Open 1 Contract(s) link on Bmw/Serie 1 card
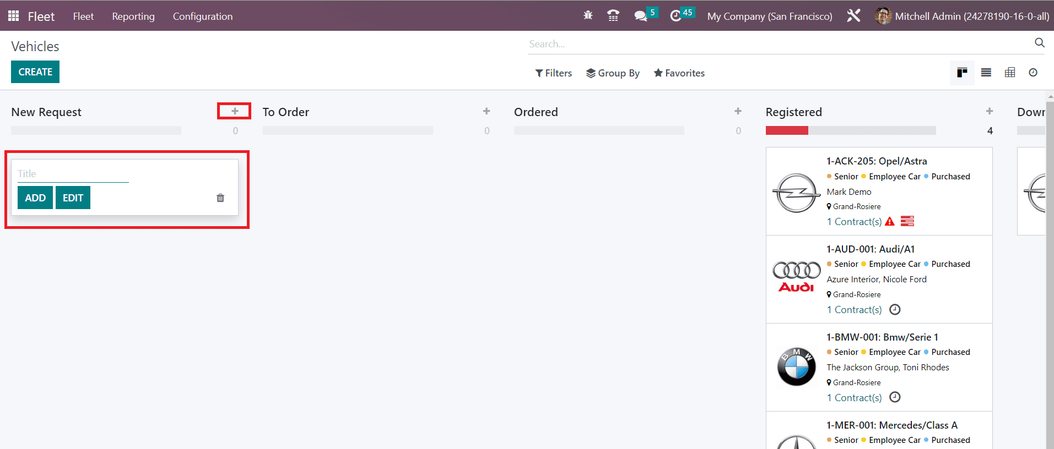The width and height of the screenshot is (1054, 449). click(854, 398)
